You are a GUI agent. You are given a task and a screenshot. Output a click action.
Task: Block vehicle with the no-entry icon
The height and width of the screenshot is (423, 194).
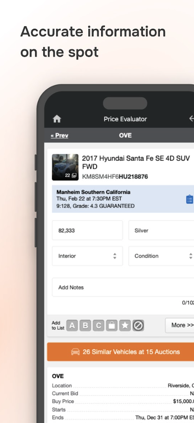[138, 325]
